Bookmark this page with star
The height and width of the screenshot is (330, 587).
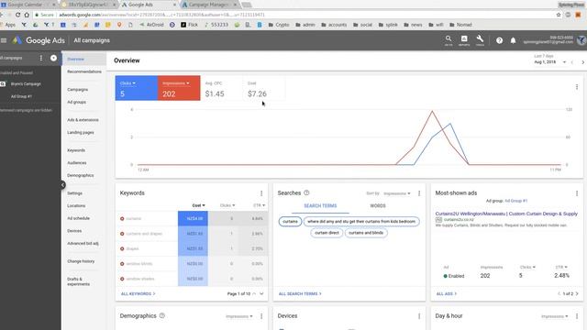[559, 15]
